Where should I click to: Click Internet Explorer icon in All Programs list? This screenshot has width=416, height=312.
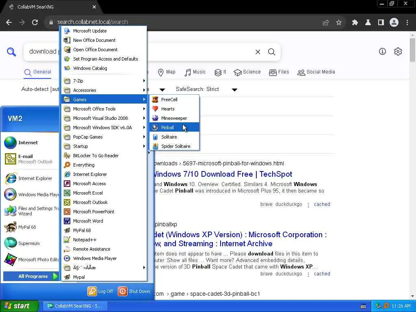click(67, 174)
